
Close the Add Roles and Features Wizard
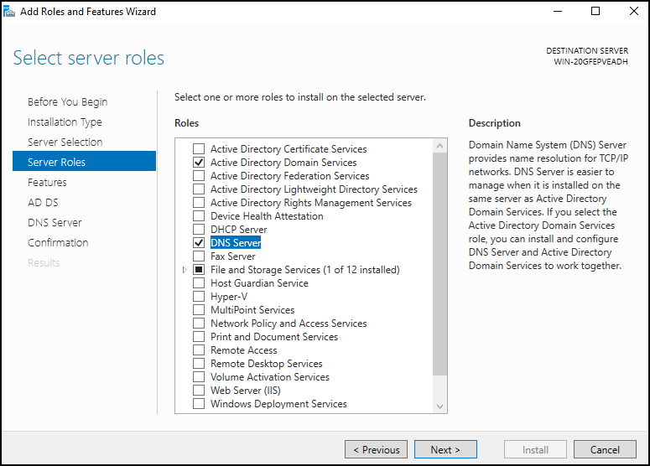click(x=634, y=11)
